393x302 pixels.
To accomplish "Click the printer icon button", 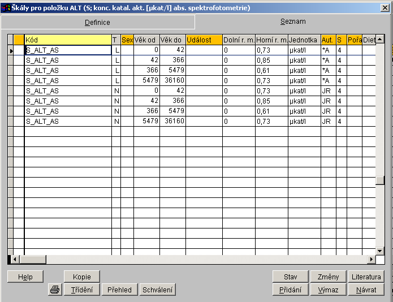I will point(55,290).
